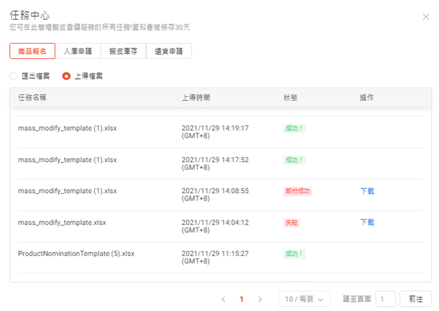Click the 任務名稱 column header
Image resolution: width=439 pixels, height=311 pixels.
click(32, 97)
